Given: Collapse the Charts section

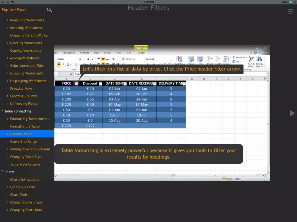Looking at the screenshot, I should coord(2,171).
